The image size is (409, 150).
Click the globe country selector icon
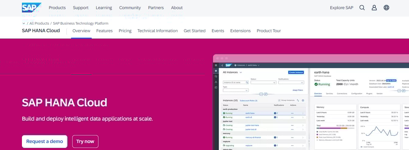tap(386, 8)
